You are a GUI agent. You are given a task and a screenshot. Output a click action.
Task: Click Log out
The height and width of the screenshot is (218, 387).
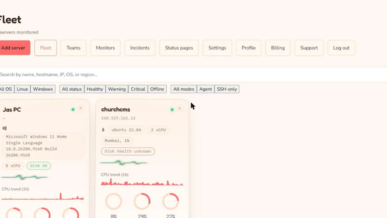[341, 48]
